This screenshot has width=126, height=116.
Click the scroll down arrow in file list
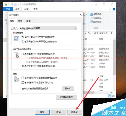[x=114, y=90]
